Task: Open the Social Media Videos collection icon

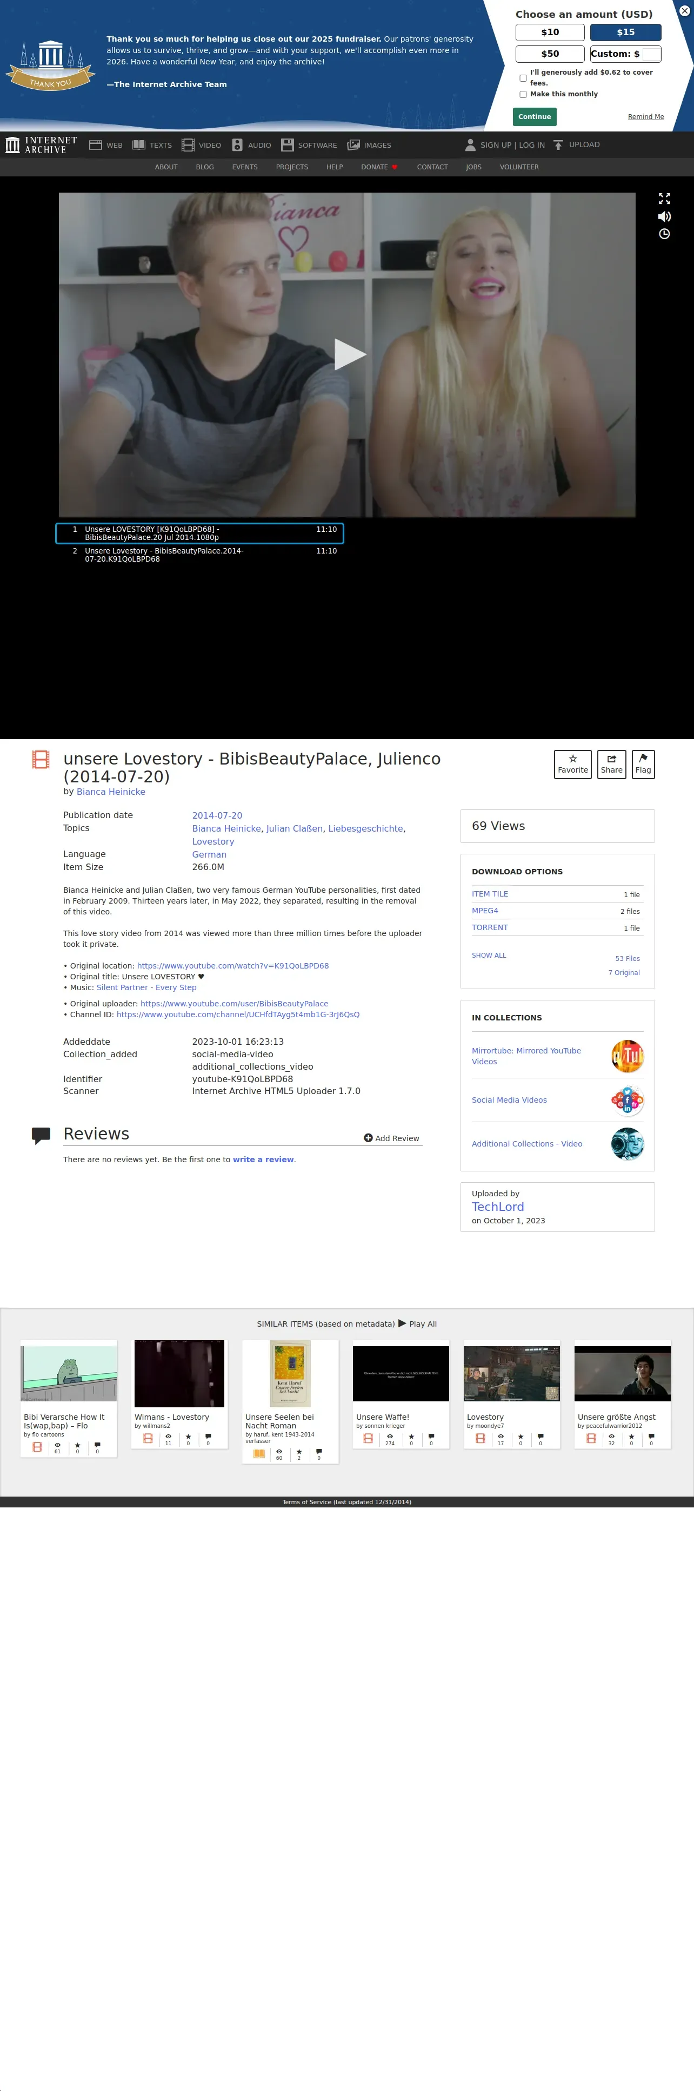Action: click(x=628, y=1101)
